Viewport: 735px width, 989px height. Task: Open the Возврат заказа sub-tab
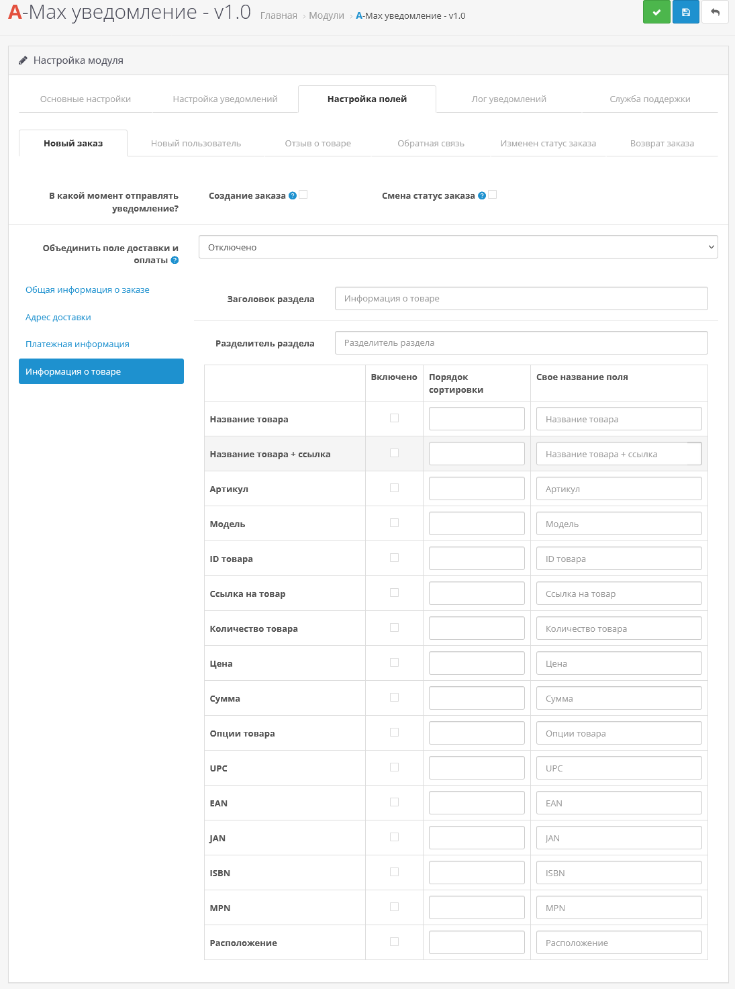point(662,144)
